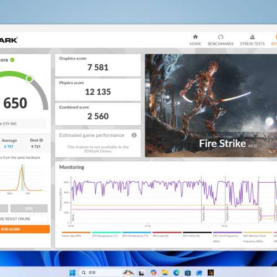The height and width of the screenshot is (277, 277).
Task: Launch Copilot from the taskbar
Action: tap(153, 273)
